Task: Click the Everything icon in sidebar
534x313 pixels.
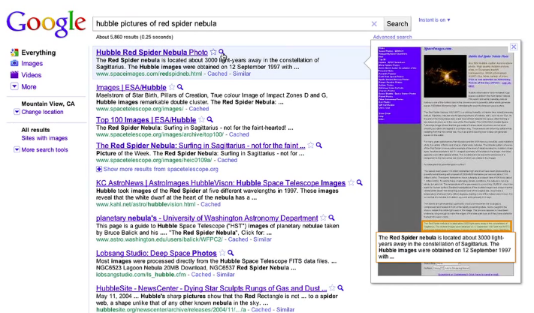Action: click(14, 53)
